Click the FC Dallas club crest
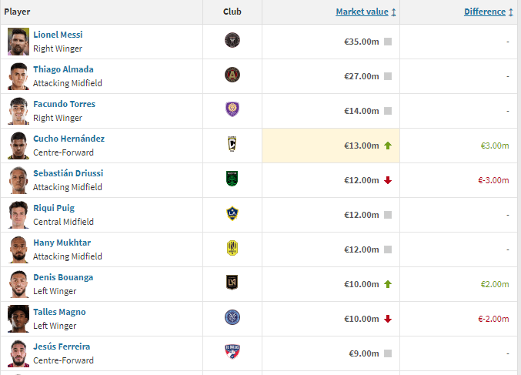 click(x=232, y=352)
